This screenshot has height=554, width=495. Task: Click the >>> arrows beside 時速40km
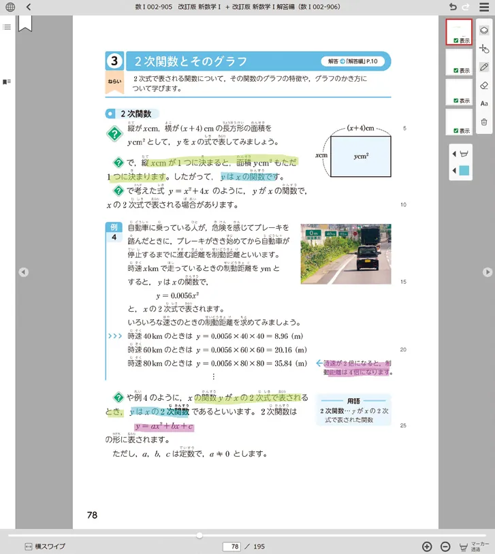[x=115, y=336]
